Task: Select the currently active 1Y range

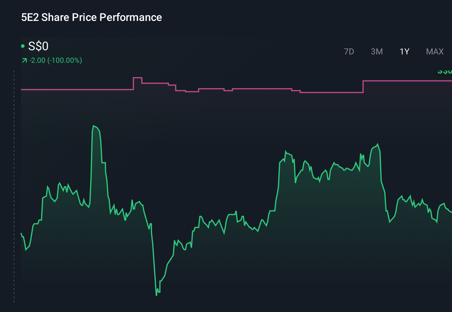Action: point(404,51)
